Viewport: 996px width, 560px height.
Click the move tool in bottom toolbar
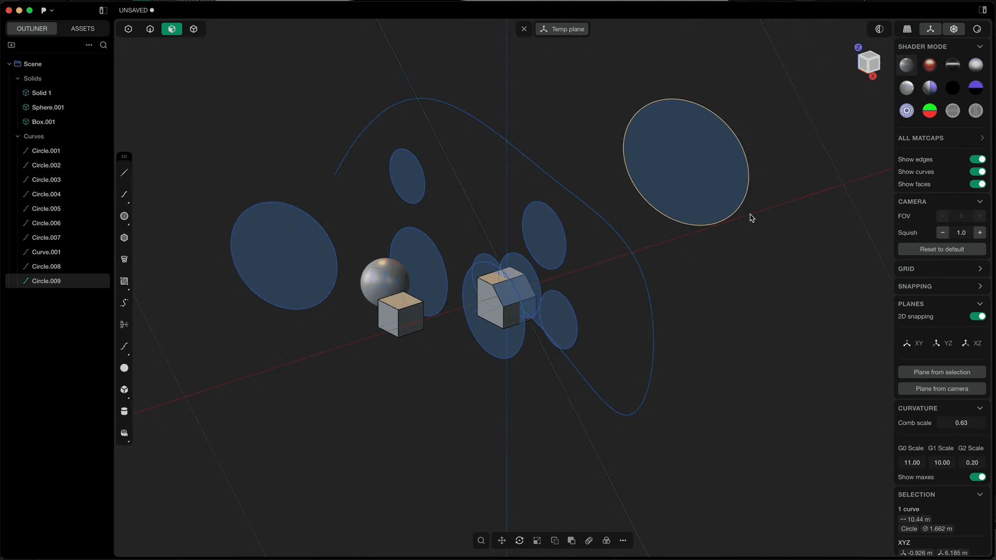(x=502, y=541)
